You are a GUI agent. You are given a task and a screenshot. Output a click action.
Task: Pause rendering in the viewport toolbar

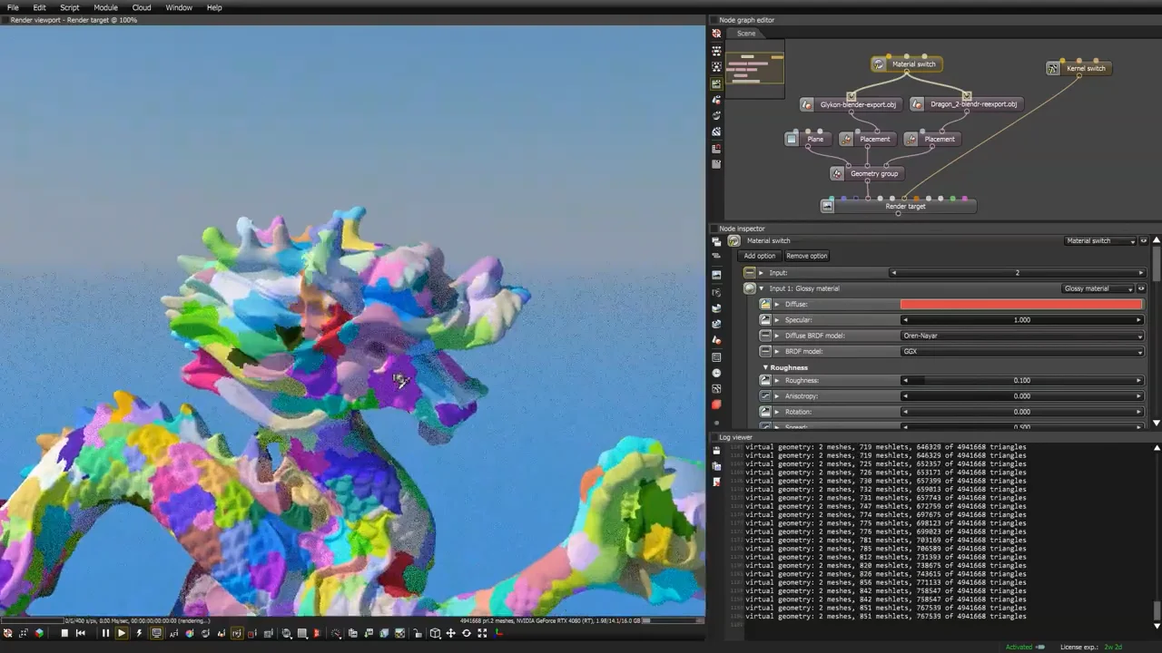[105, 633]
